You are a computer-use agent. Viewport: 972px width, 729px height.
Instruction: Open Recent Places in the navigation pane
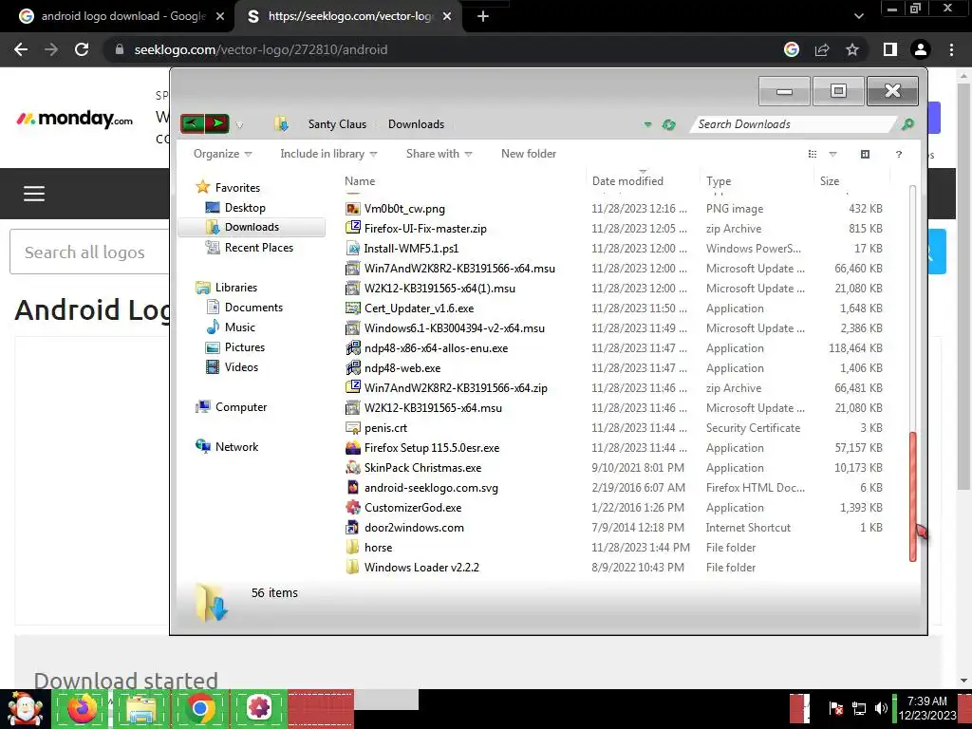259,248
